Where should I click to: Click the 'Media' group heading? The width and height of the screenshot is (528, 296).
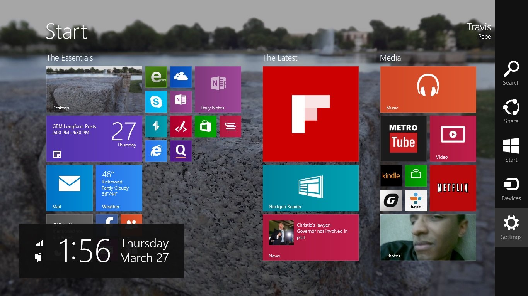[390, 58]
